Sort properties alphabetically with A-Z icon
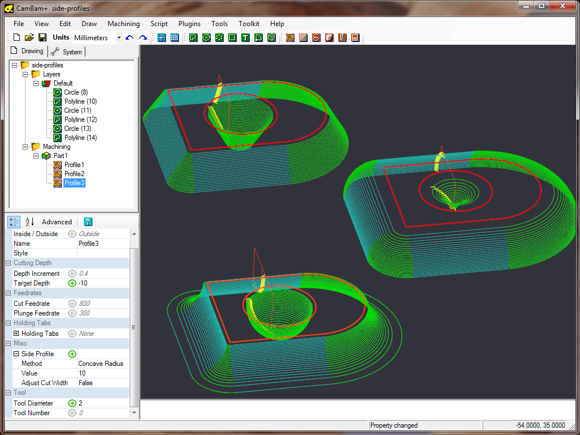The image size is (580, 435). pyautogui.click(x=29, y=221)
